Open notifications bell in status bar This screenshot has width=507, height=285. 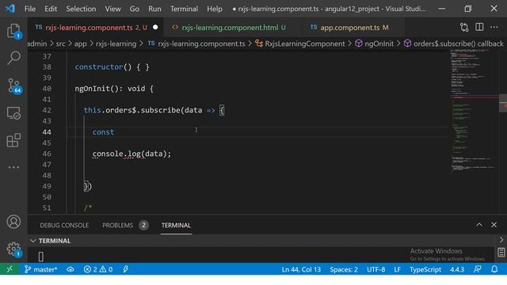494,269
